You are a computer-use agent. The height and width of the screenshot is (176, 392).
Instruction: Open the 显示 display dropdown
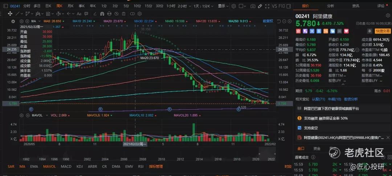click(x=223, y=6)
